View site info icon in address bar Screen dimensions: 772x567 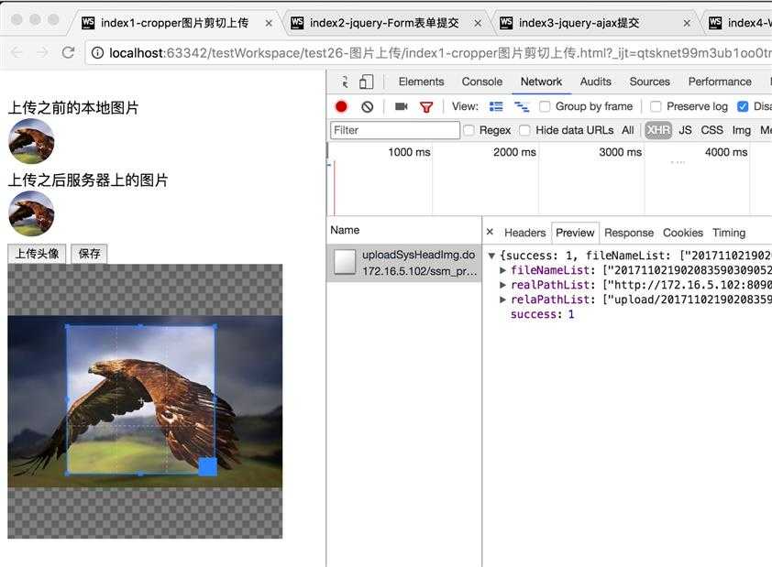97,52
